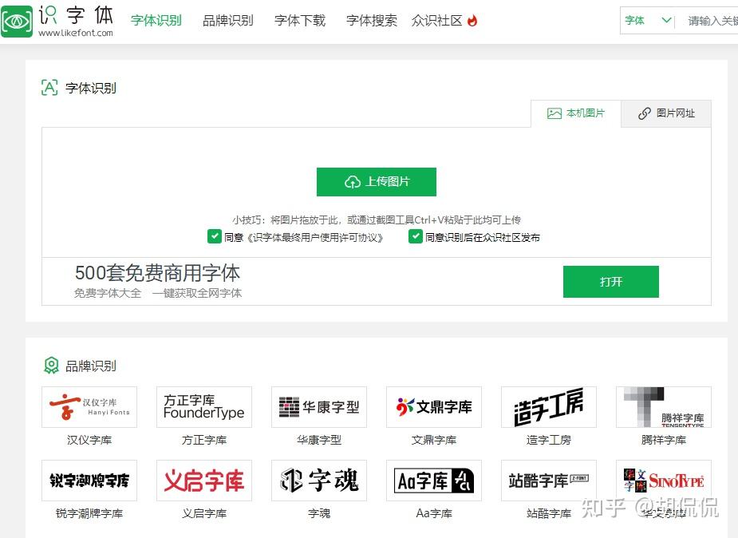Click the 品牌识别 section badge icon

tap(51, 366)
